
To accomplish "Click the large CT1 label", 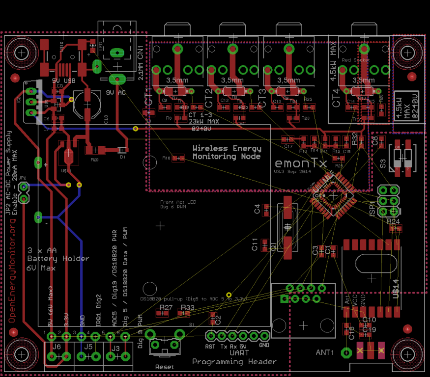I will (x=148, y=97).
